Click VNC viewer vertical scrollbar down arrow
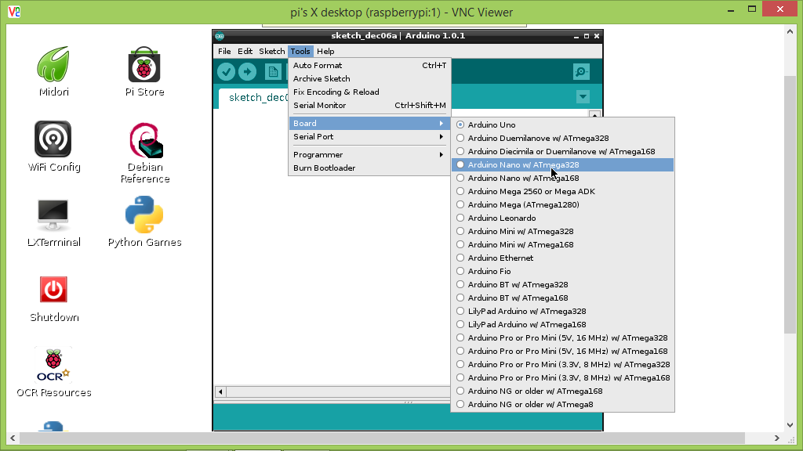 click(790, 424)
